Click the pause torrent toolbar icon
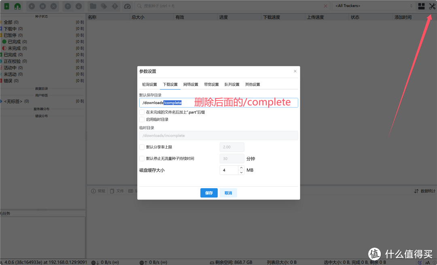 [43, 6]
